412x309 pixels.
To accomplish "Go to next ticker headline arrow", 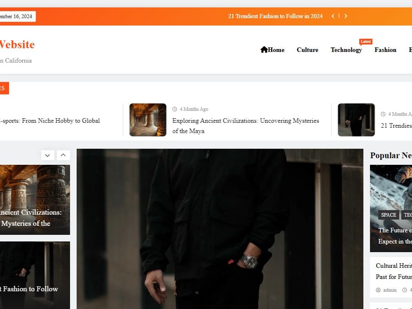I will (346, 16).
